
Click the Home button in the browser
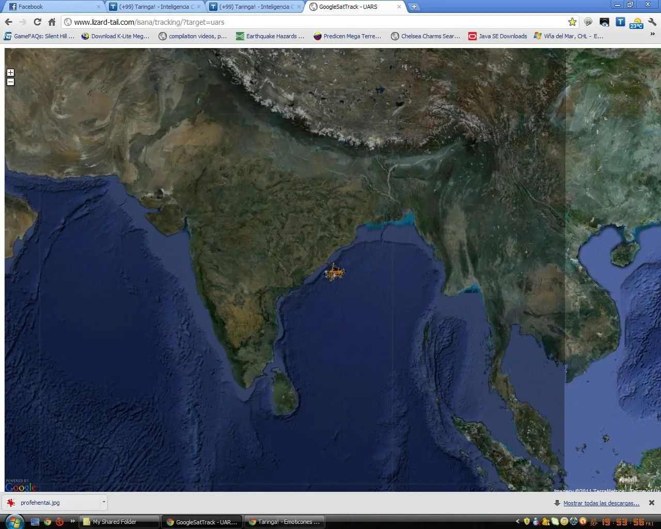(x=51, y=22)
